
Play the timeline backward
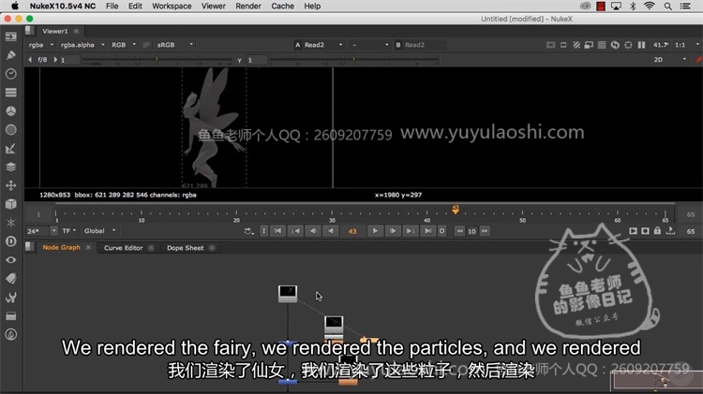click(x=331, y=231)
